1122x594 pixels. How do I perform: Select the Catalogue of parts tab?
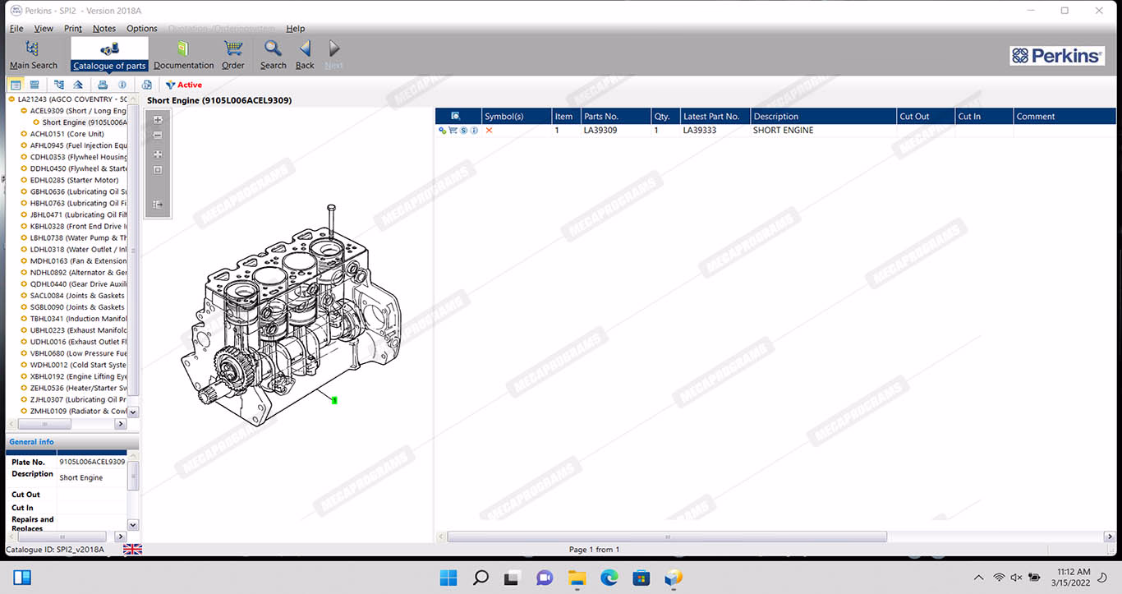(109, 55)
